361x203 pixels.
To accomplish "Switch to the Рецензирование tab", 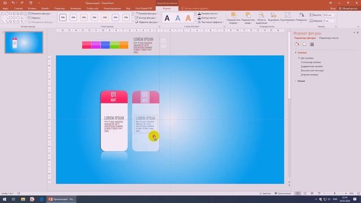I will (112, 8).
